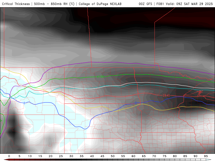This screenshot has height=161, width=215.
Task: Click the western blue contour "0" label
Action: [24, 103]
